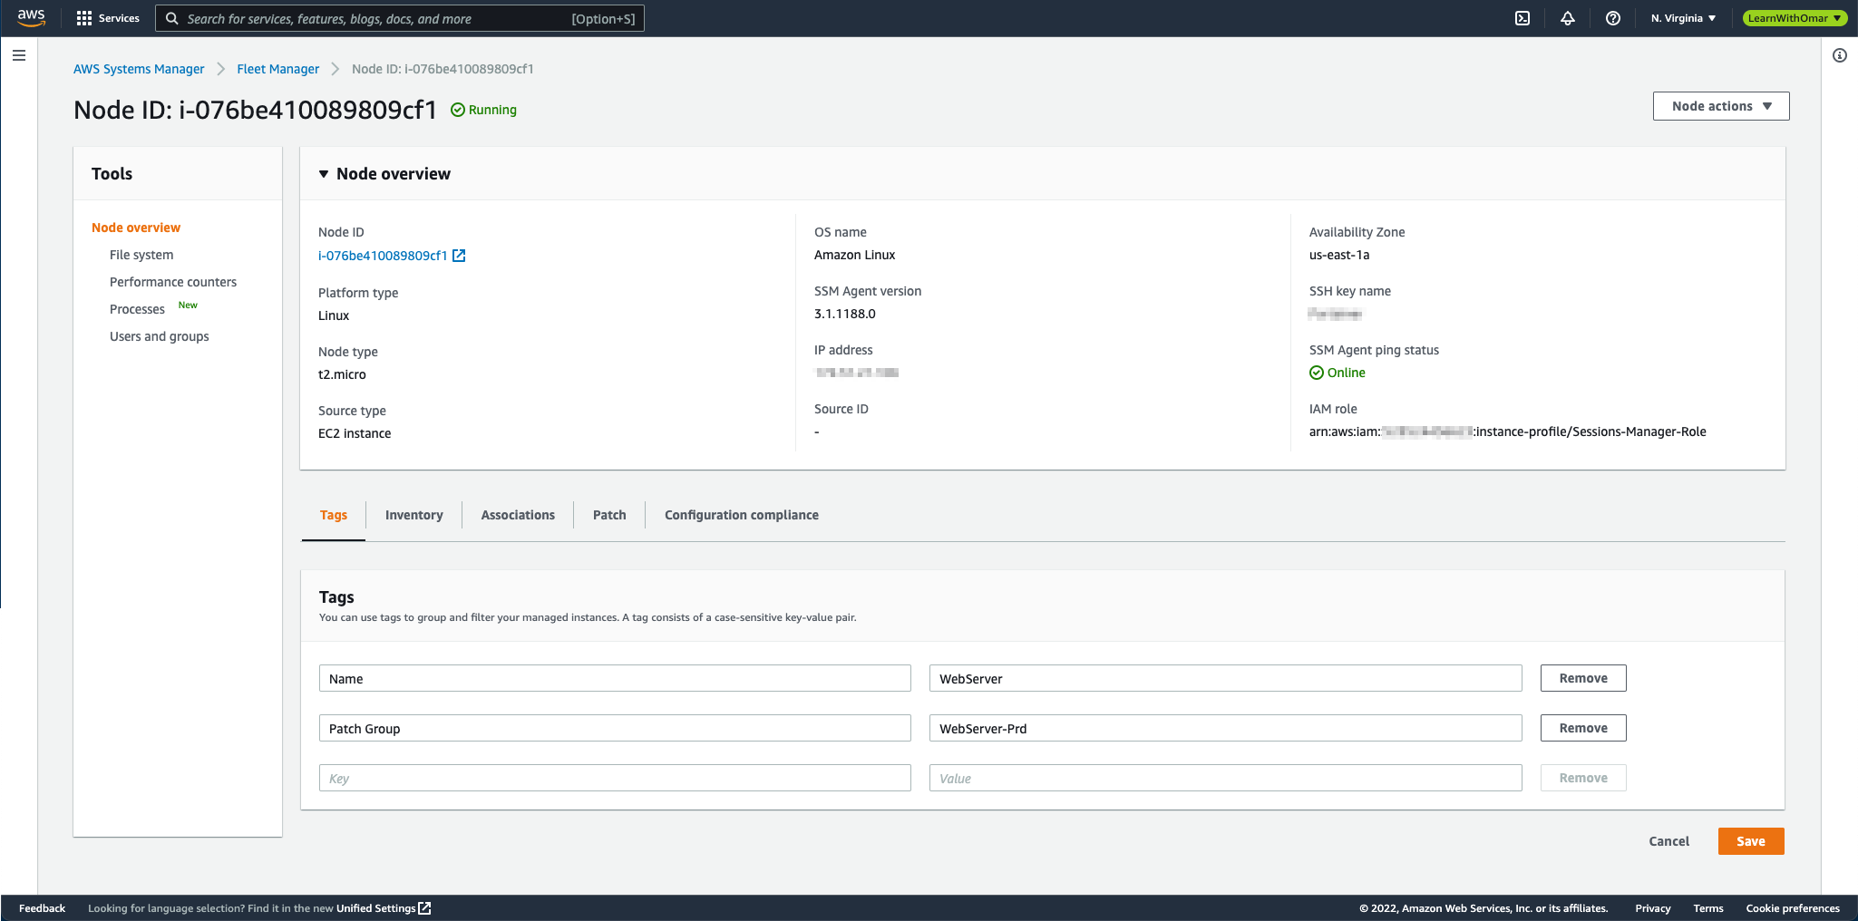Open File system in Tools panel

click(141, 255)
